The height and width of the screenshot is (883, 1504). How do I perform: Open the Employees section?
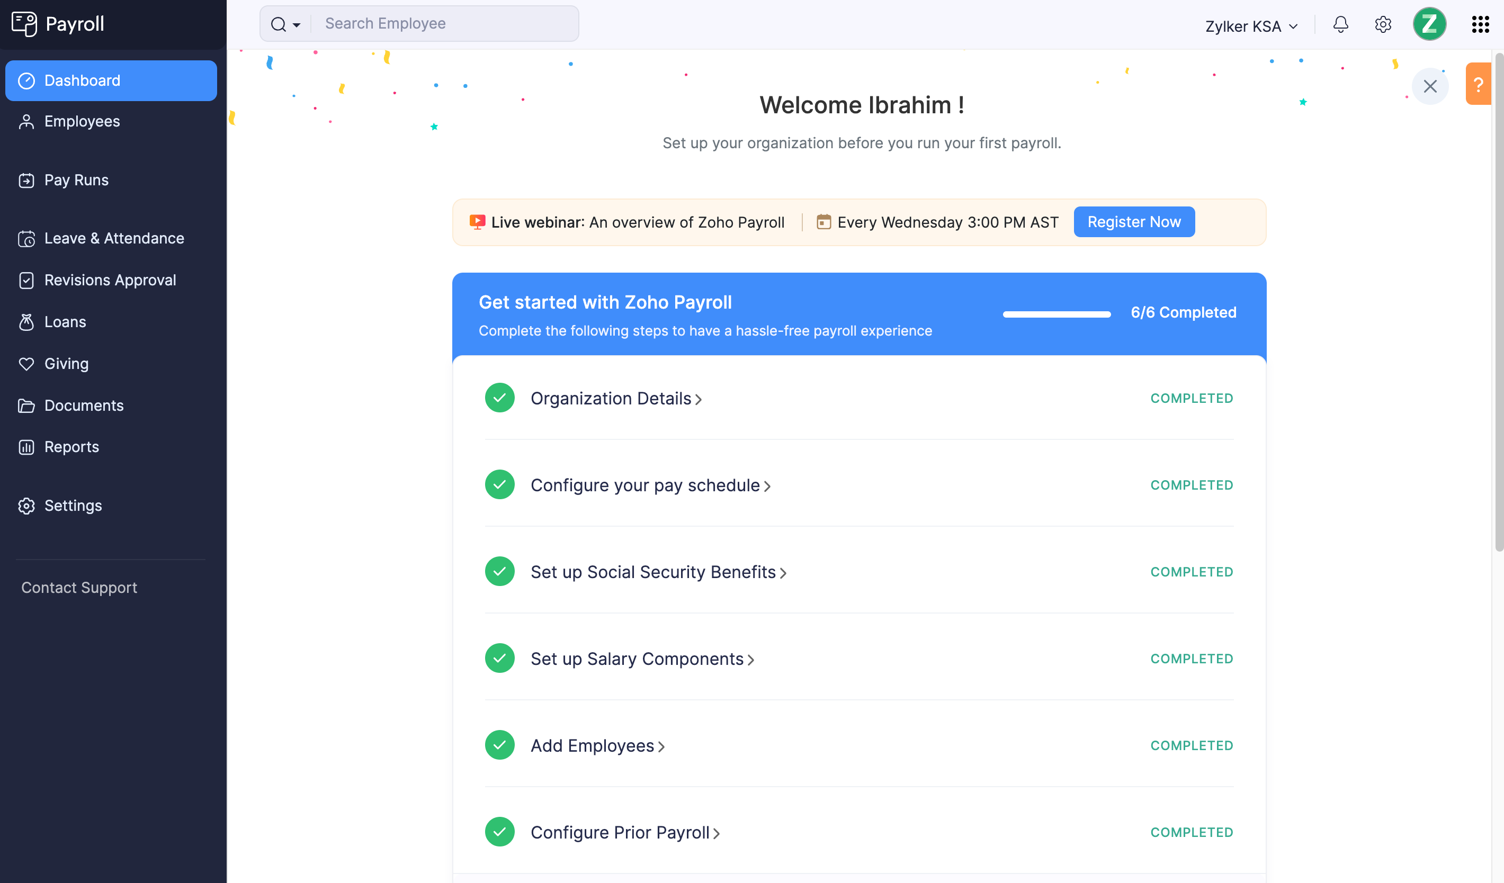81,121
